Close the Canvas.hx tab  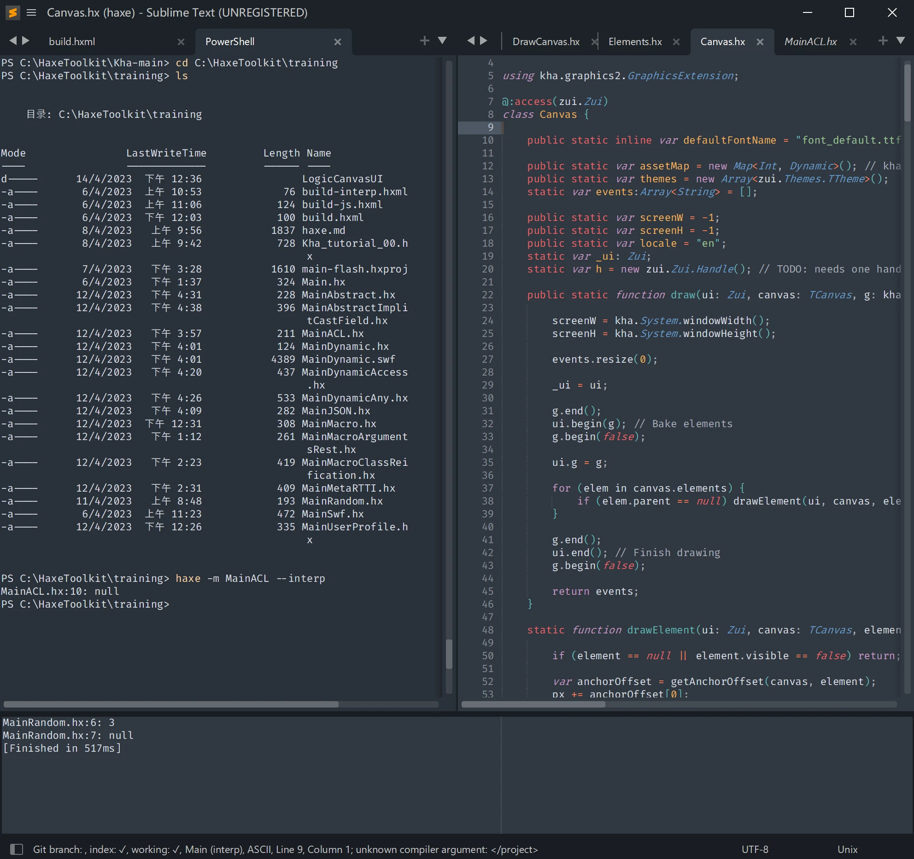760,42
